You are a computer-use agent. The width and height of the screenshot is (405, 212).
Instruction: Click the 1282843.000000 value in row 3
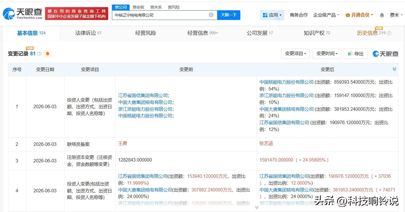(x=135, y=160)
